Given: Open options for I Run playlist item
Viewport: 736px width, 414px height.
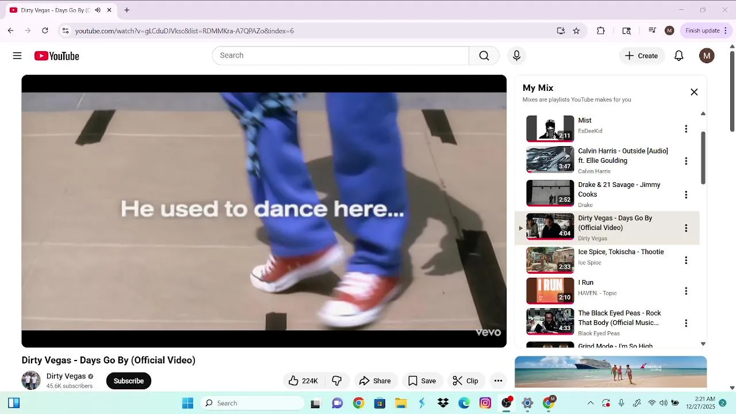Looking at the screenshot, I should tap(685, 291).
